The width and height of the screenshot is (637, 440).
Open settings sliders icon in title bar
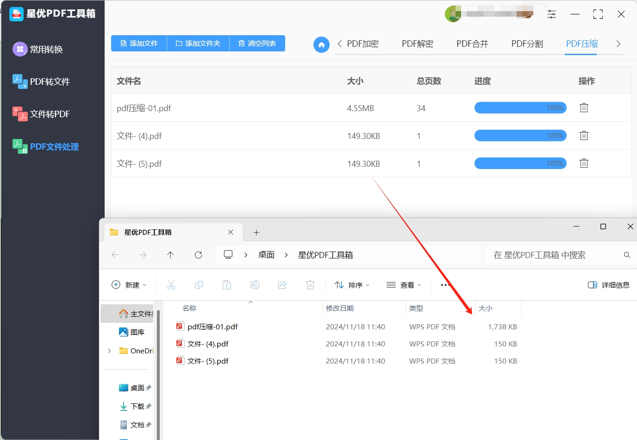[551, 14]
